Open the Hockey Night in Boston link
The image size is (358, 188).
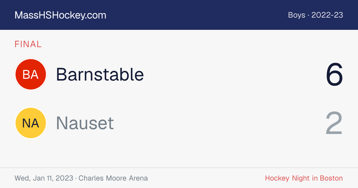304,178
